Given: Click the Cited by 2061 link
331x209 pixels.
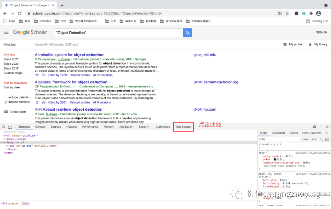Looking at the screenshot, I should click(57, 102).
